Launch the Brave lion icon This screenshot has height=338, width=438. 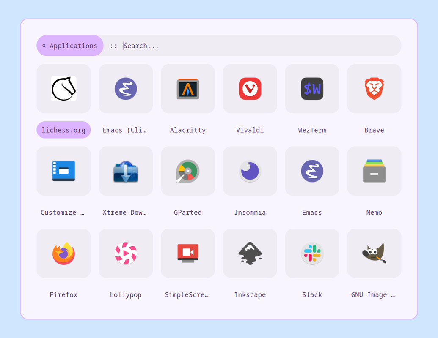pyautogui.click(x=375, y=89)
